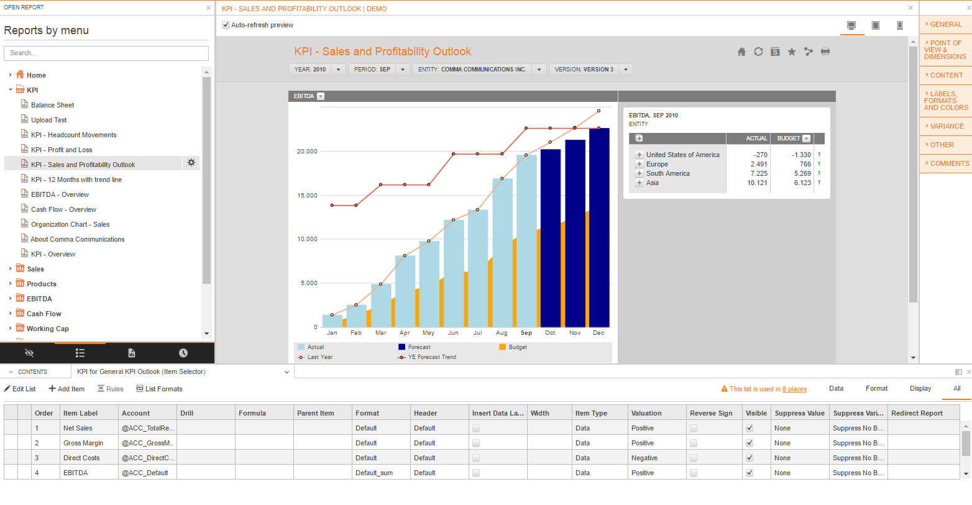The image size is (972, 505).
Task: Open the VERSION 3 dropdown arrow
Action: pyautogui.click(x=626, y=70)
